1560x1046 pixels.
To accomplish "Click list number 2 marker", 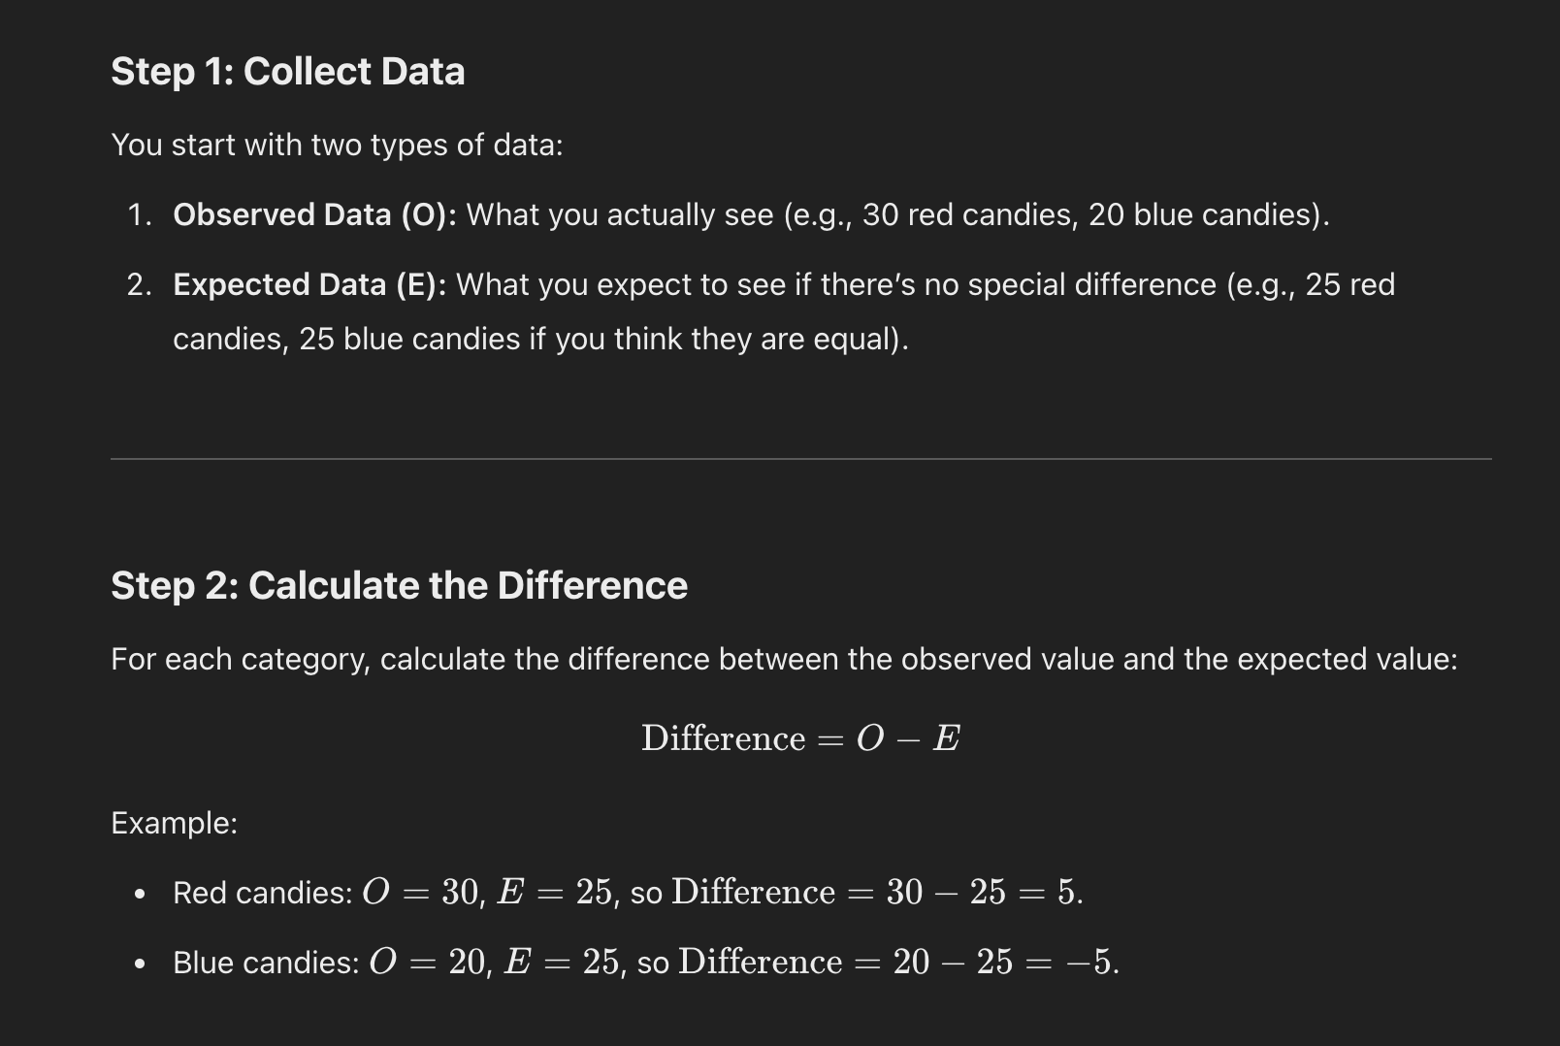I will coord(140,284).
